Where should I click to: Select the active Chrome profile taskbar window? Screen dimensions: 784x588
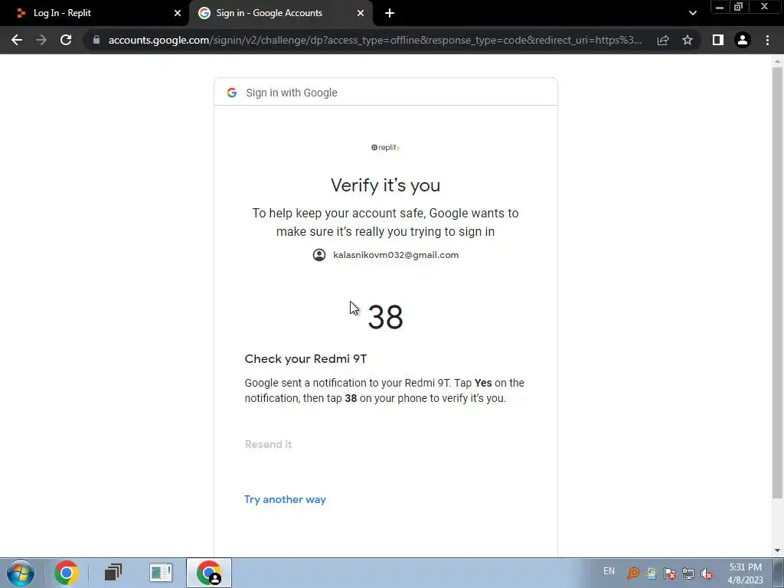coord(209,573)
